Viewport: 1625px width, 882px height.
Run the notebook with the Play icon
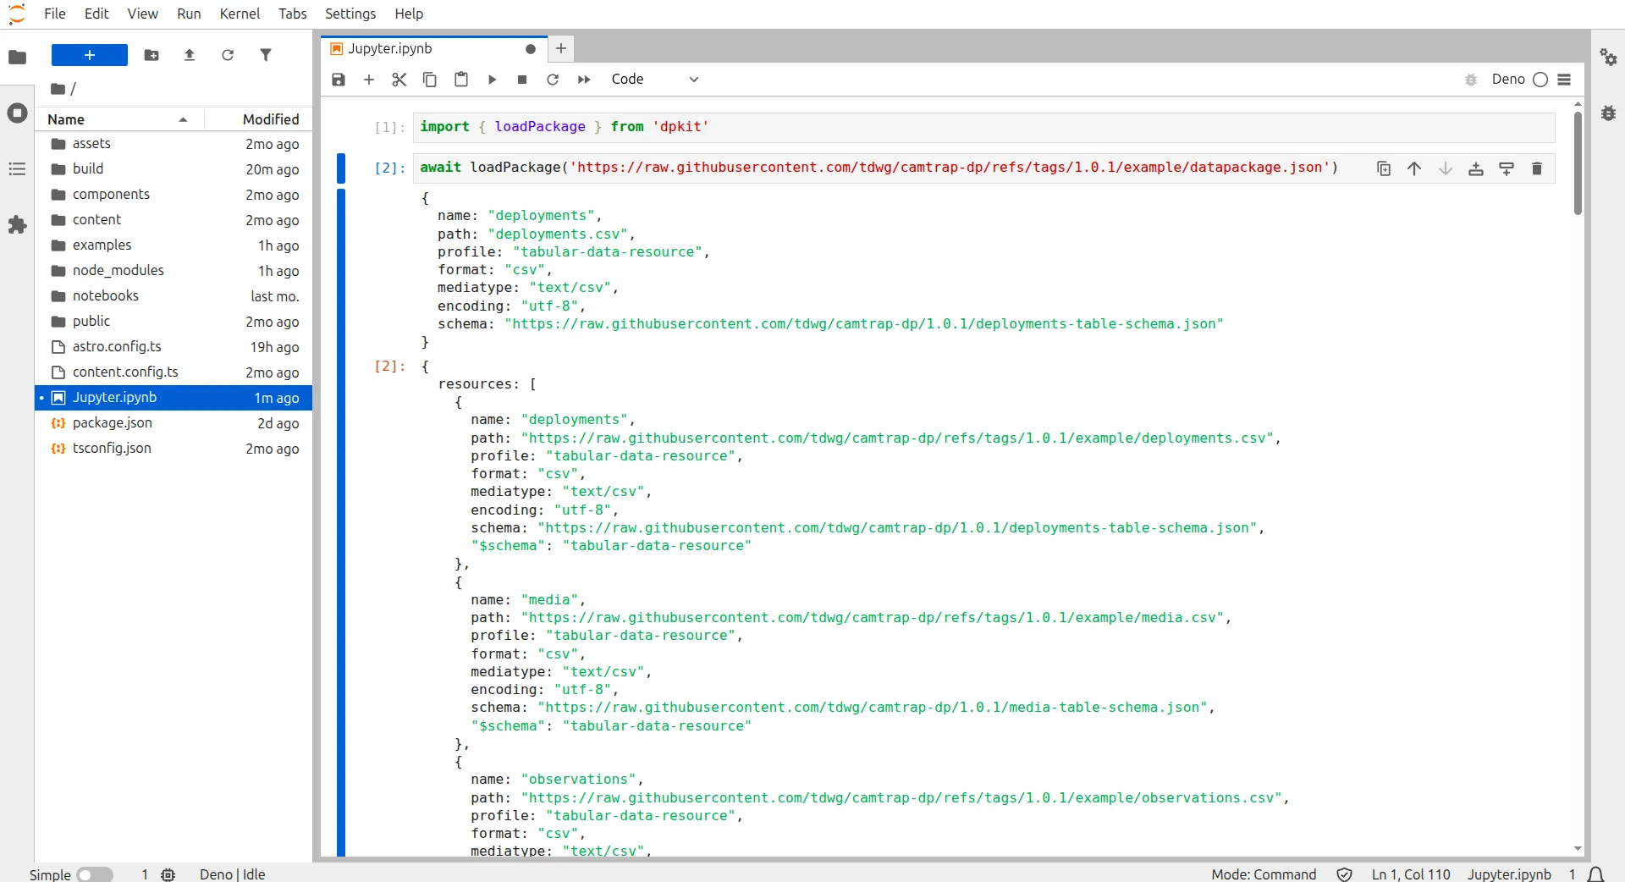tap(492, 79)
